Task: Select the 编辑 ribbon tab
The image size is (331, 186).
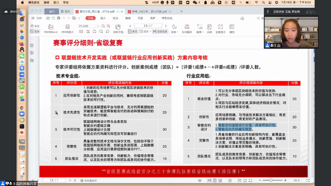Action: click(x=128, y=18)
